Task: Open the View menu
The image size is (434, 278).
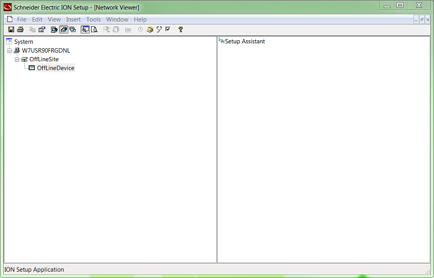Action: click(55, 19)
